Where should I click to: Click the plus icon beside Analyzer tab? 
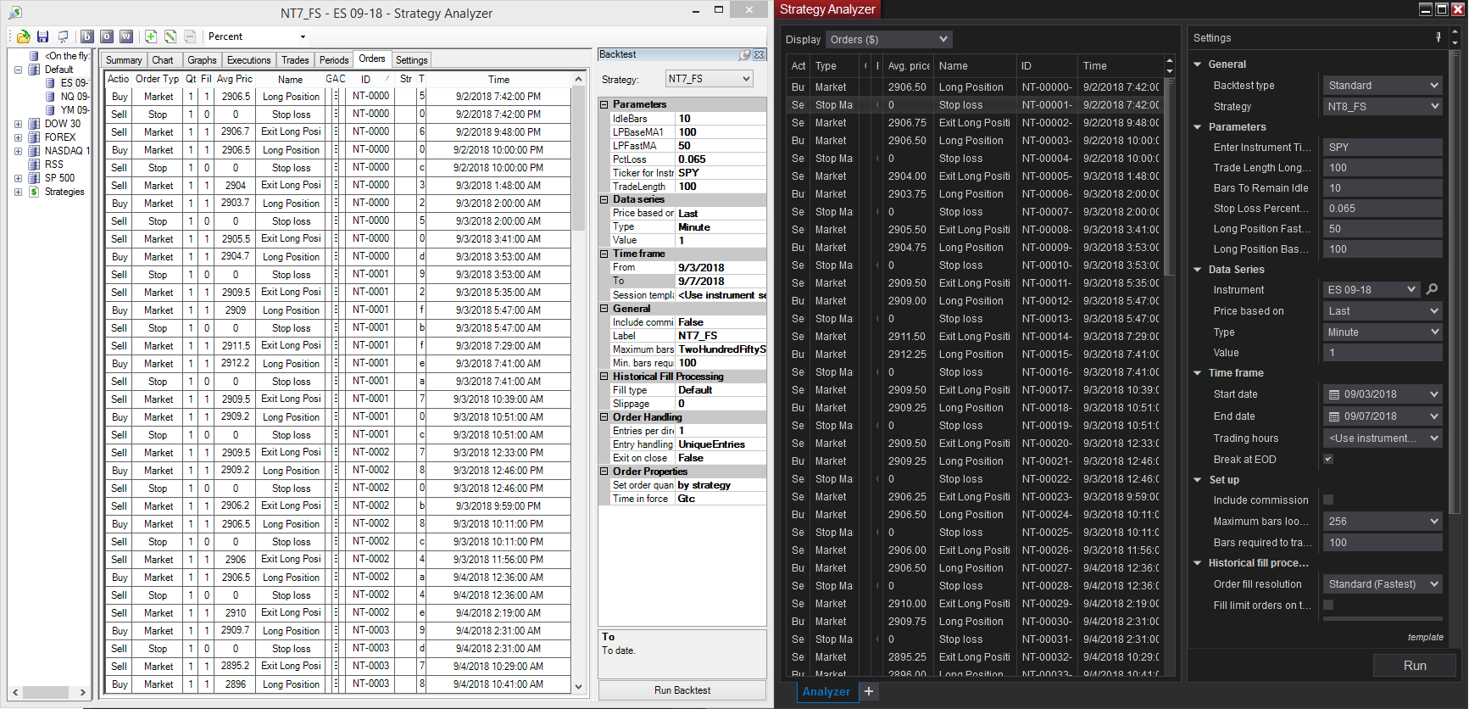coord(869,691)
